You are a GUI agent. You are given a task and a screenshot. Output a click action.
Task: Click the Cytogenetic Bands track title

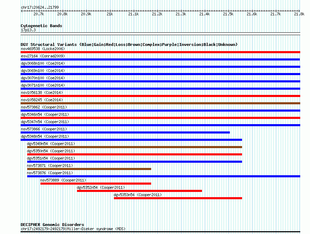pyautogui.click(x=41, y=26)
